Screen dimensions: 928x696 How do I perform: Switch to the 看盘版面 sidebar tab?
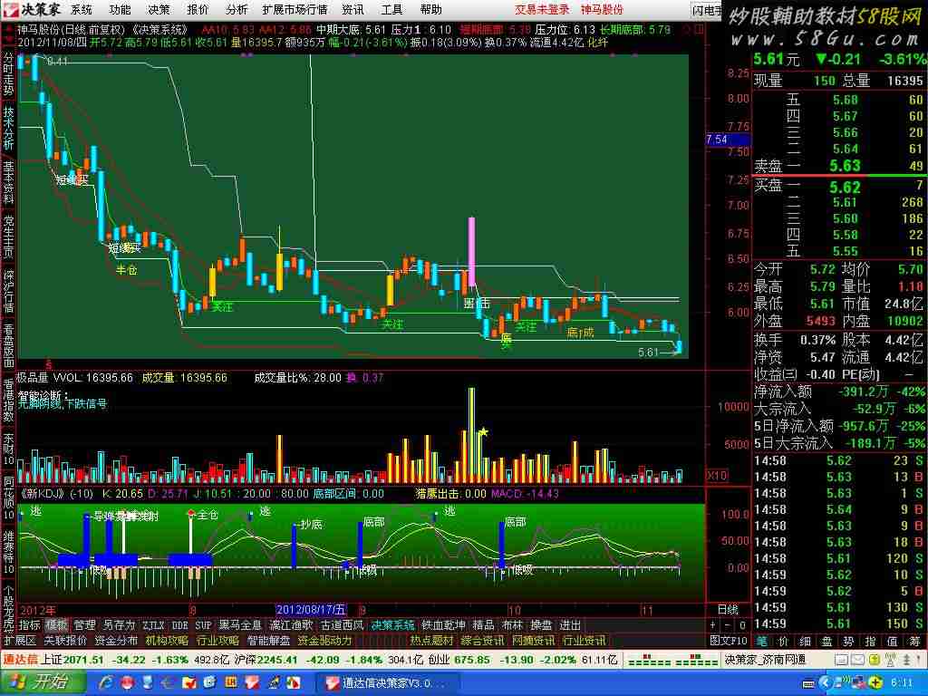8,346
